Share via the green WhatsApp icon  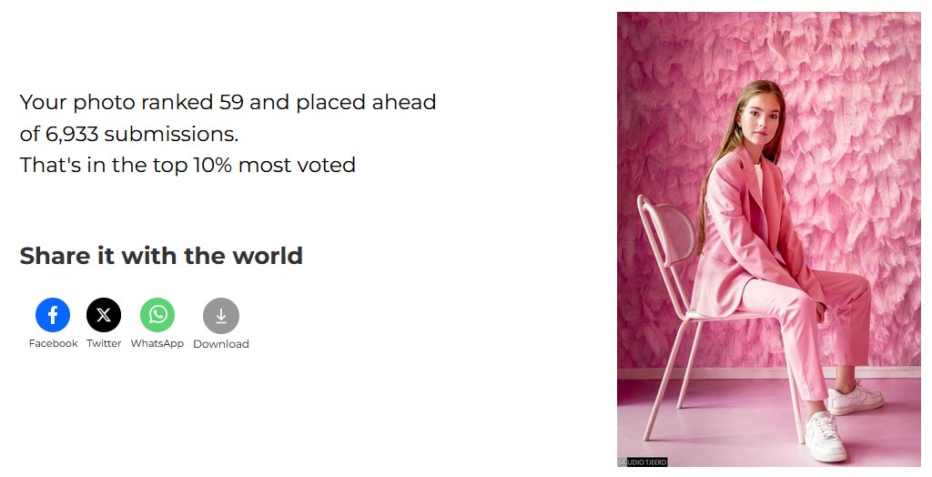coord(157,315)
